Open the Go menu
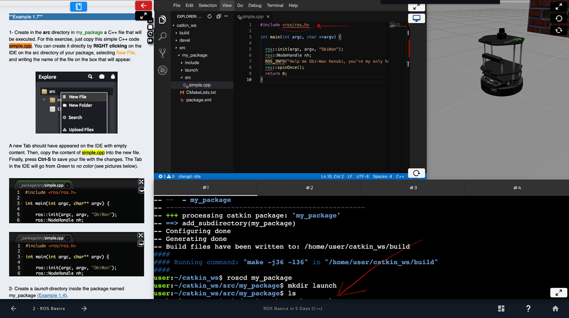Screen dimensions: 569x318 (x=240, y=6)
